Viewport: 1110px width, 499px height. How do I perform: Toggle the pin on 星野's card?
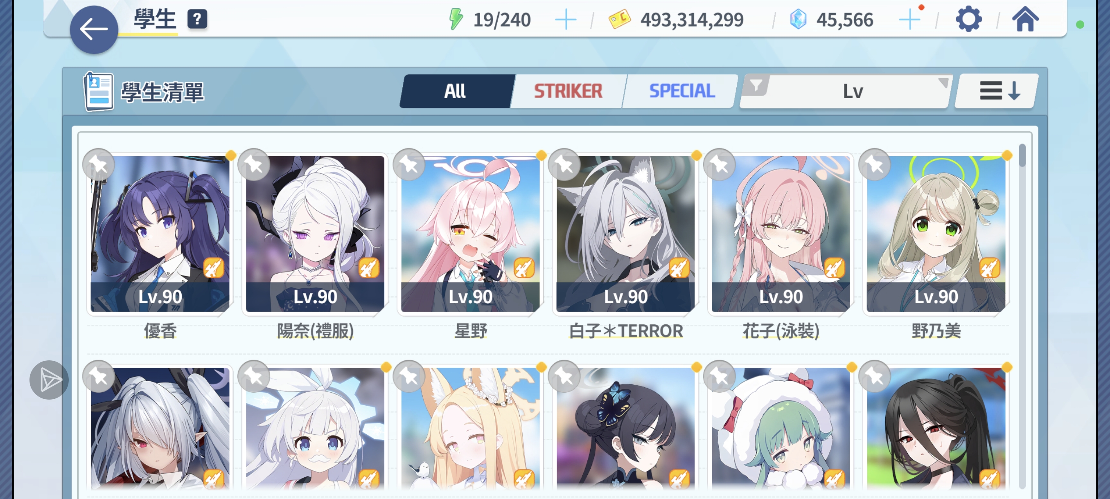[409, 164]
